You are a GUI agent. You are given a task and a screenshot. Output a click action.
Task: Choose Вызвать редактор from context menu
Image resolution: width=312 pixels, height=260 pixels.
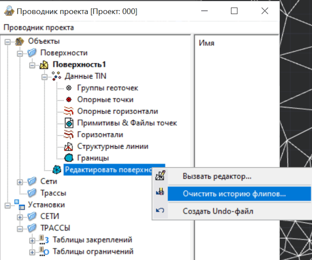tap(217, 176)
